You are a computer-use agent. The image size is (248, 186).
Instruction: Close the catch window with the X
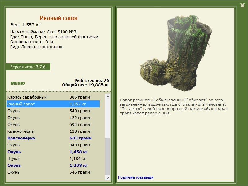(242, 6)
